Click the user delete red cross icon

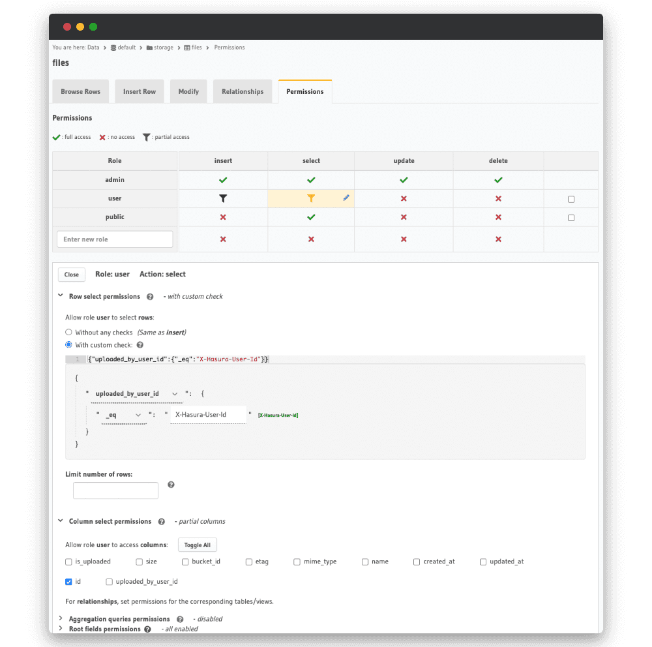click(498, 198)
